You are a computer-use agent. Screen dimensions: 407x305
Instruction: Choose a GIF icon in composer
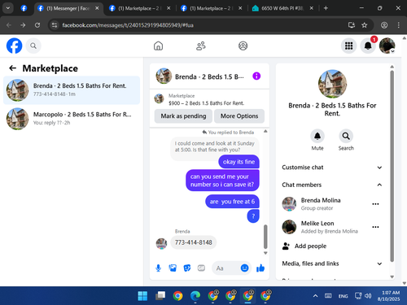(x=201, y=268)
